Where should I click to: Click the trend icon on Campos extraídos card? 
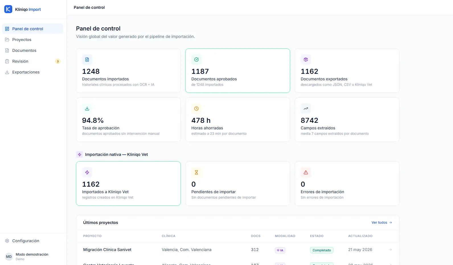pos(306,109)
